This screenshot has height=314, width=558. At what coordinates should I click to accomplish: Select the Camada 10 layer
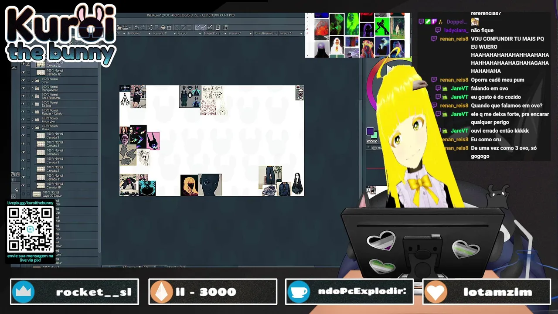pyautogui.click(x=65, y=186)
